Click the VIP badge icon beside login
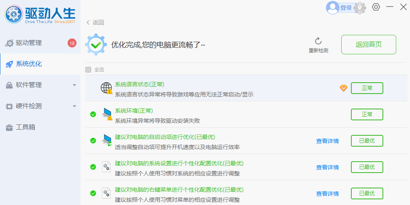The image size is (410, 205). (359, 8)
